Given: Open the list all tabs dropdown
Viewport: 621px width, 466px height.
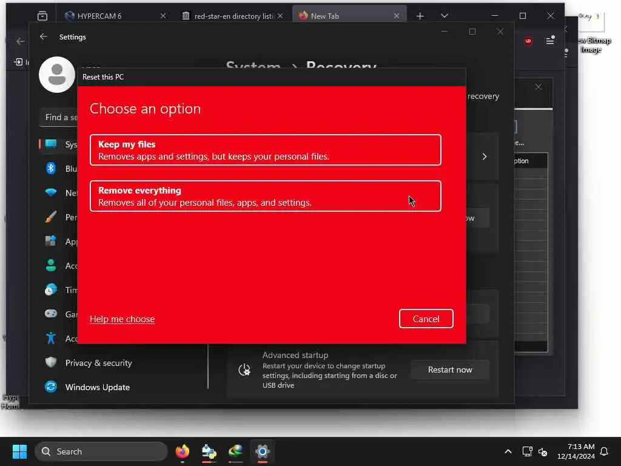Looking at the screenshot, I should (x=445, y=16).
